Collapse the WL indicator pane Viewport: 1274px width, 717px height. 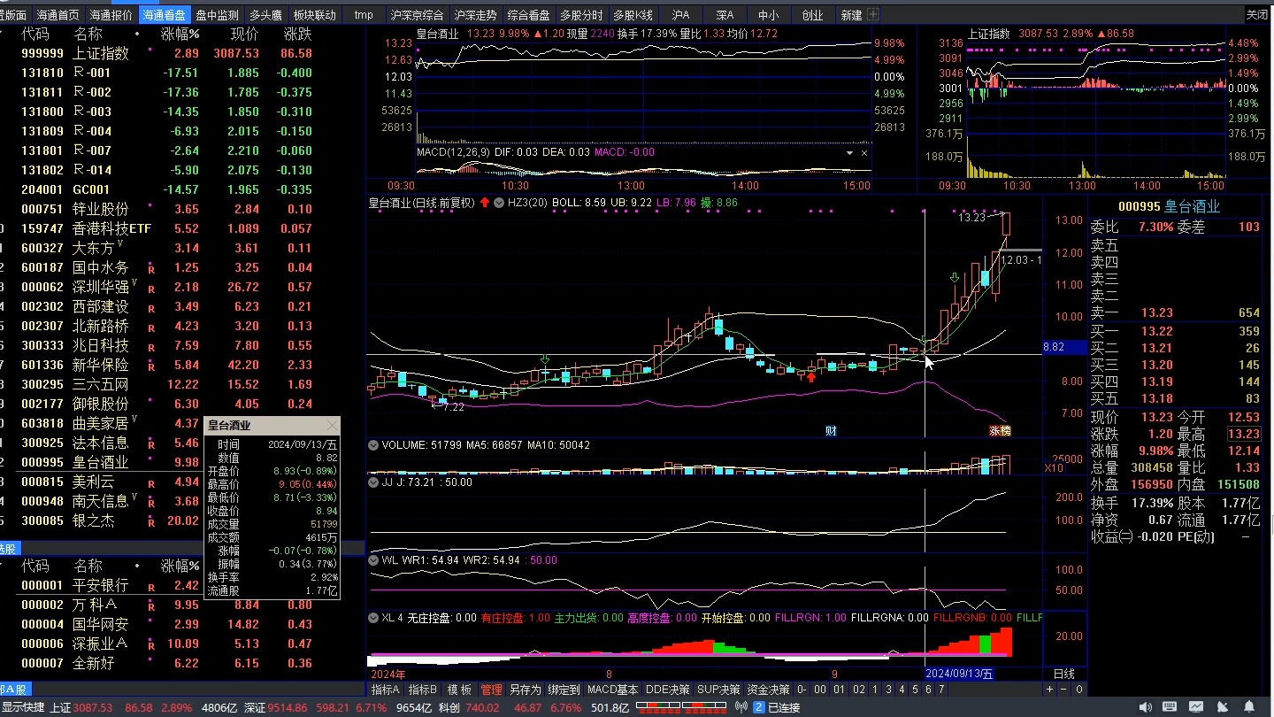coord(373,560)
